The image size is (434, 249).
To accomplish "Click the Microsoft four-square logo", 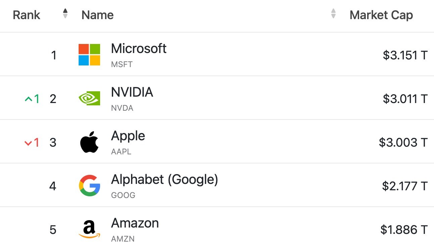I will click(x=89, y=55).
